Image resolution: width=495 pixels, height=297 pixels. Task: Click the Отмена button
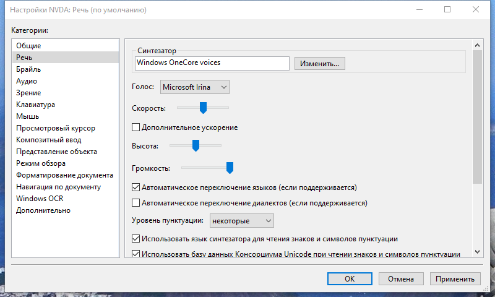(x=401, y=278)
